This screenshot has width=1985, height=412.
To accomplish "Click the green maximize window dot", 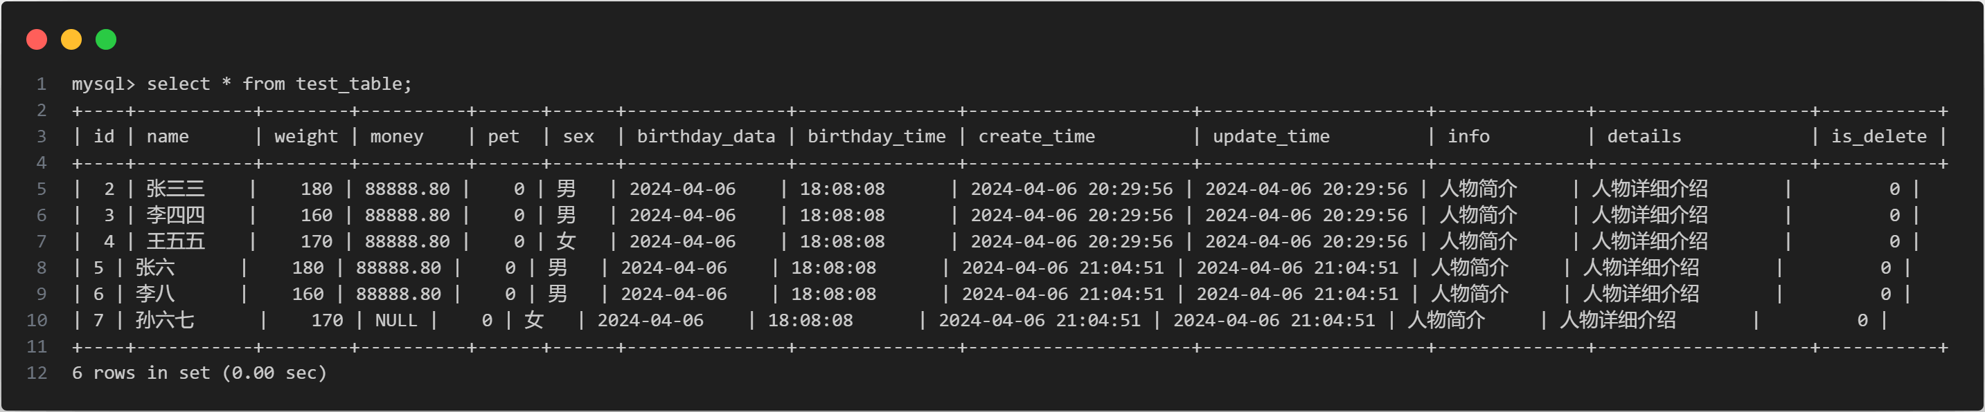I will tap(107, 39).
